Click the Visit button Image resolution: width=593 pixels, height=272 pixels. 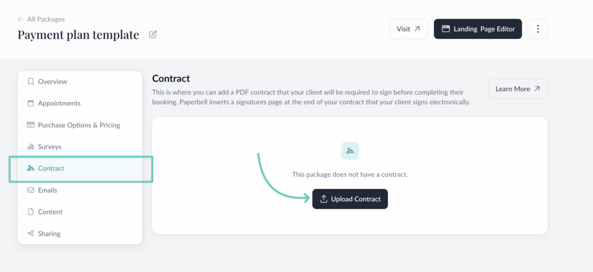click(x=408, y=29)
